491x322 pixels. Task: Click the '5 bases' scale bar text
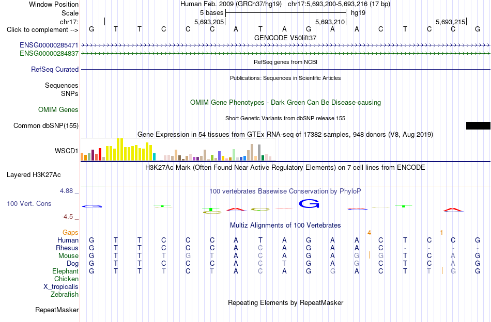(212, 13)
